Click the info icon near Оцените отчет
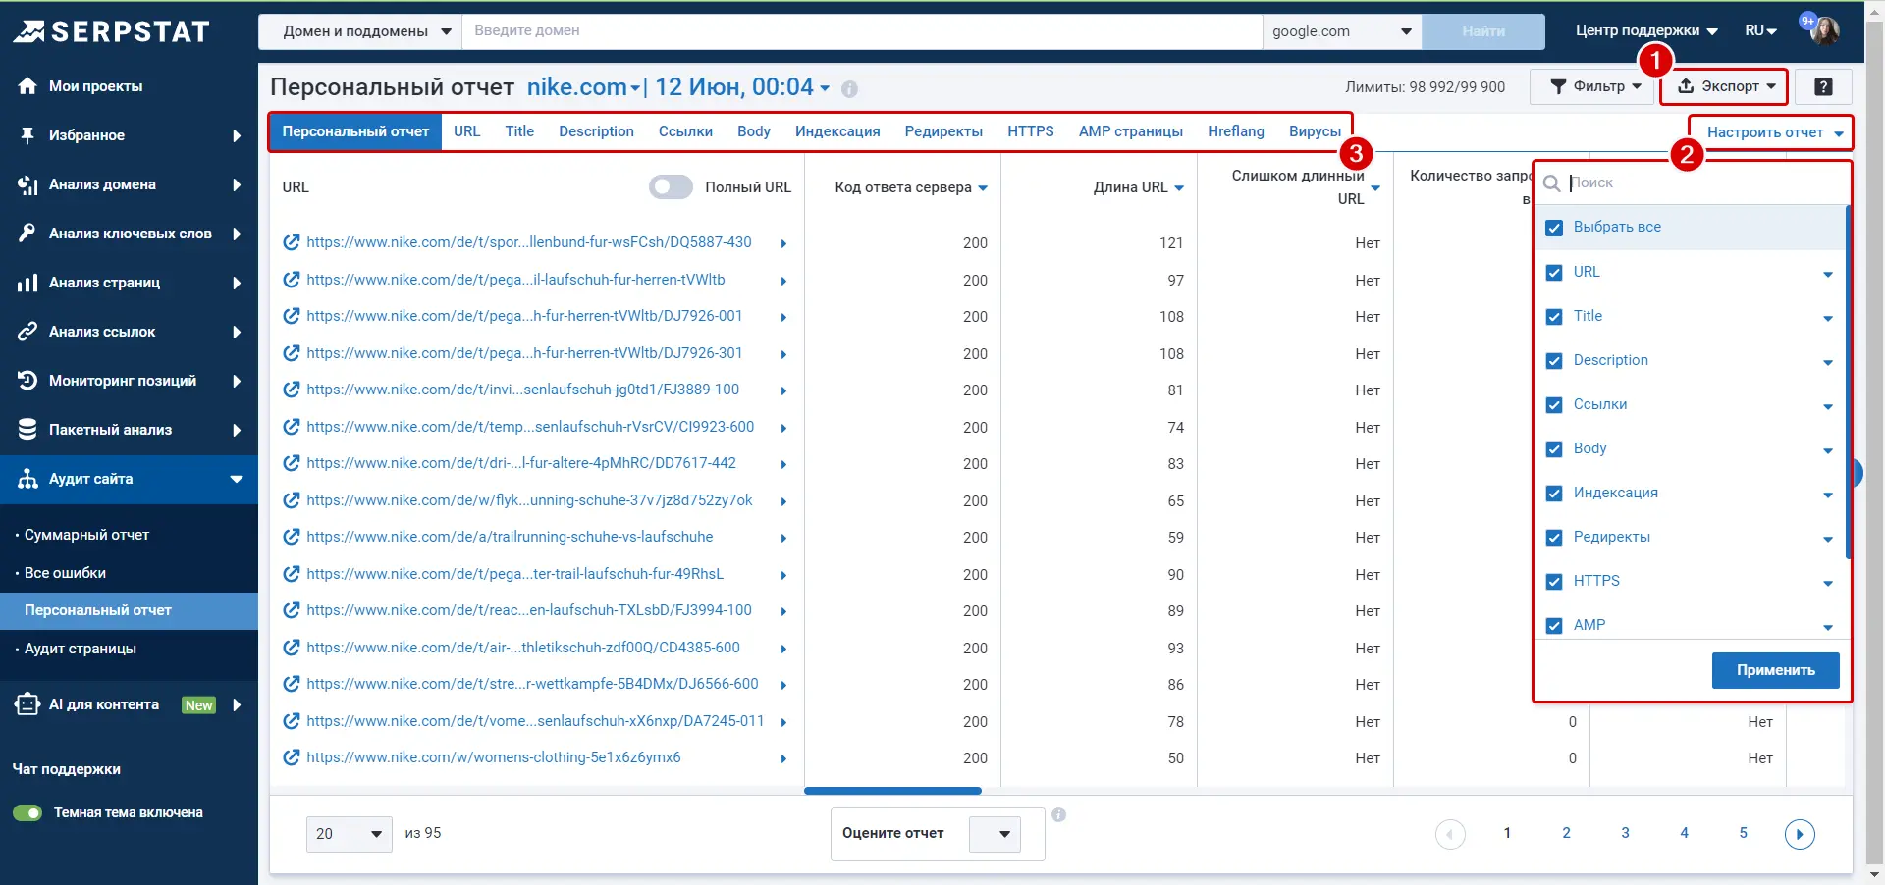1885x885 pixels. pos(1058,814)
